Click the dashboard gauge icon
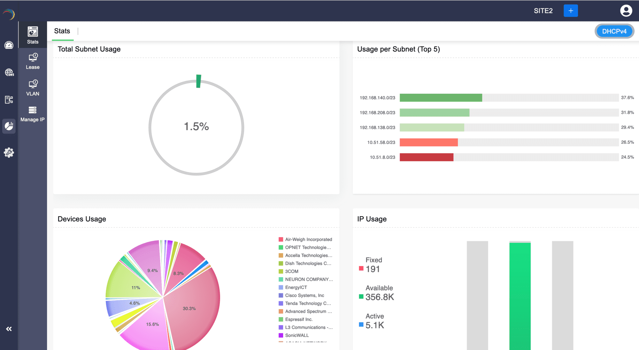 point(9,45)
